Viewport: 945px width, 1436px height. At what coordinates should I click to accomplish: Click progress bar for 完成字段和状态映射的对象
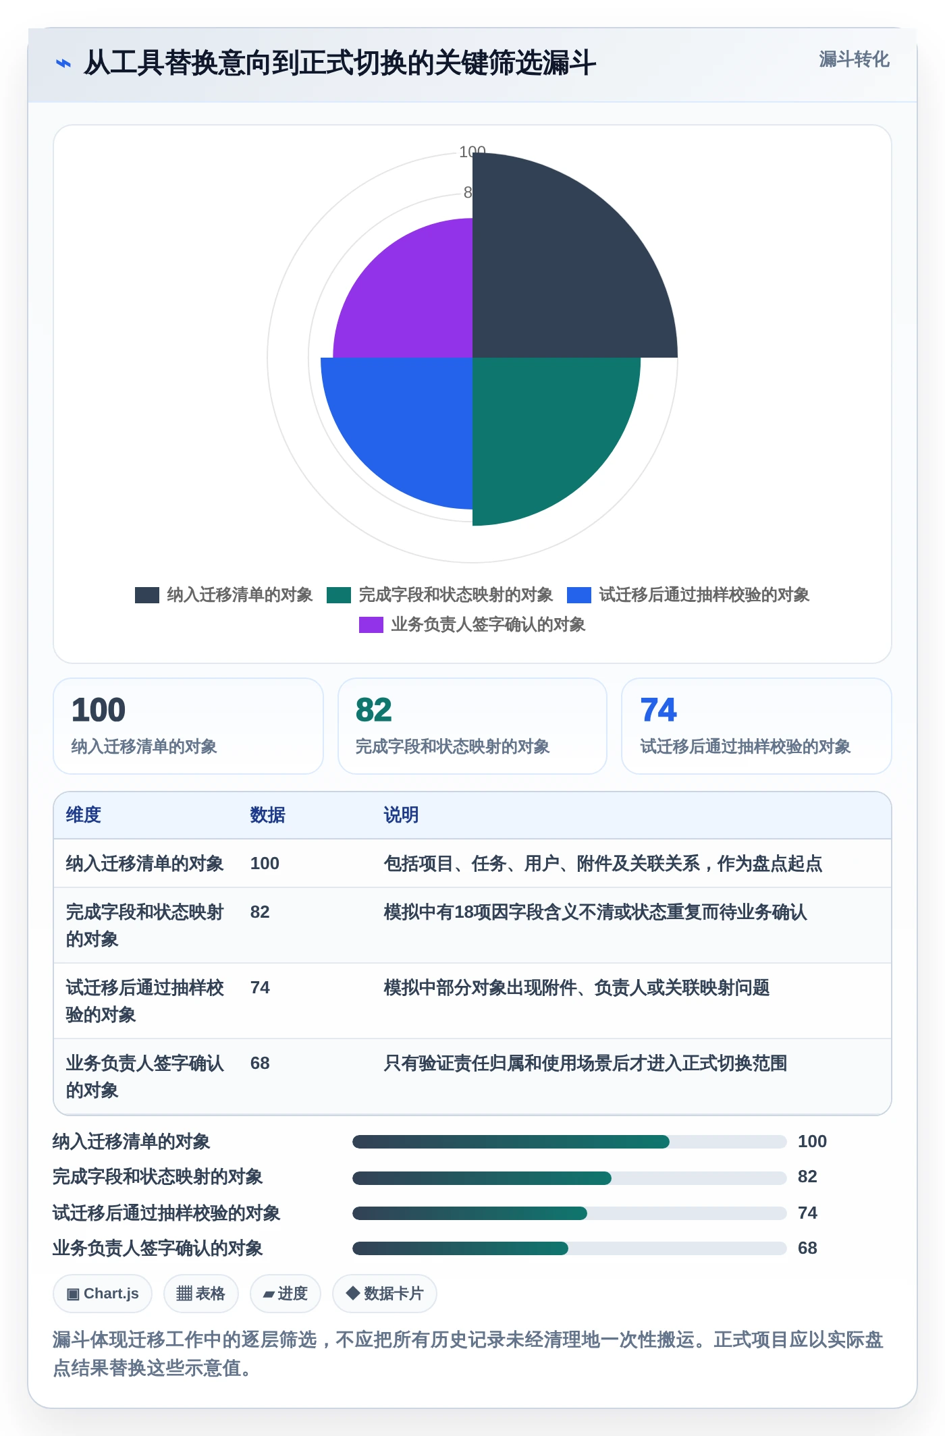(x=569, y=1178)
